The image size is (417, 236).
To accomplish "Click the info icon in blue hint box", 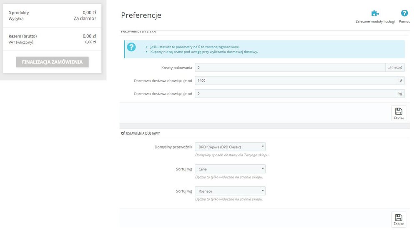I will pos(131,47).
